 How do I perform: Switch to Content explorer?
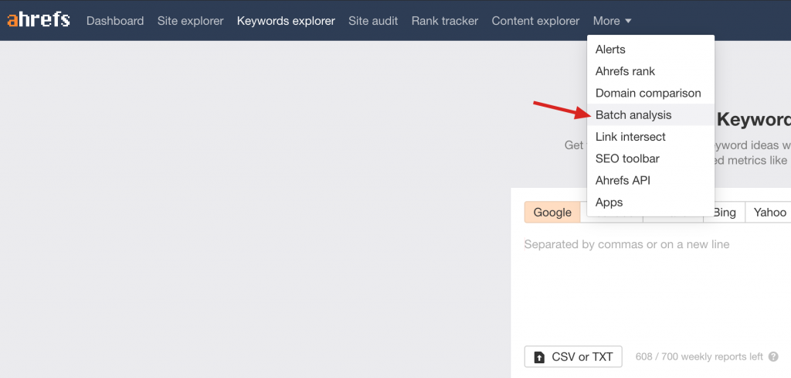tap(535, 21)
